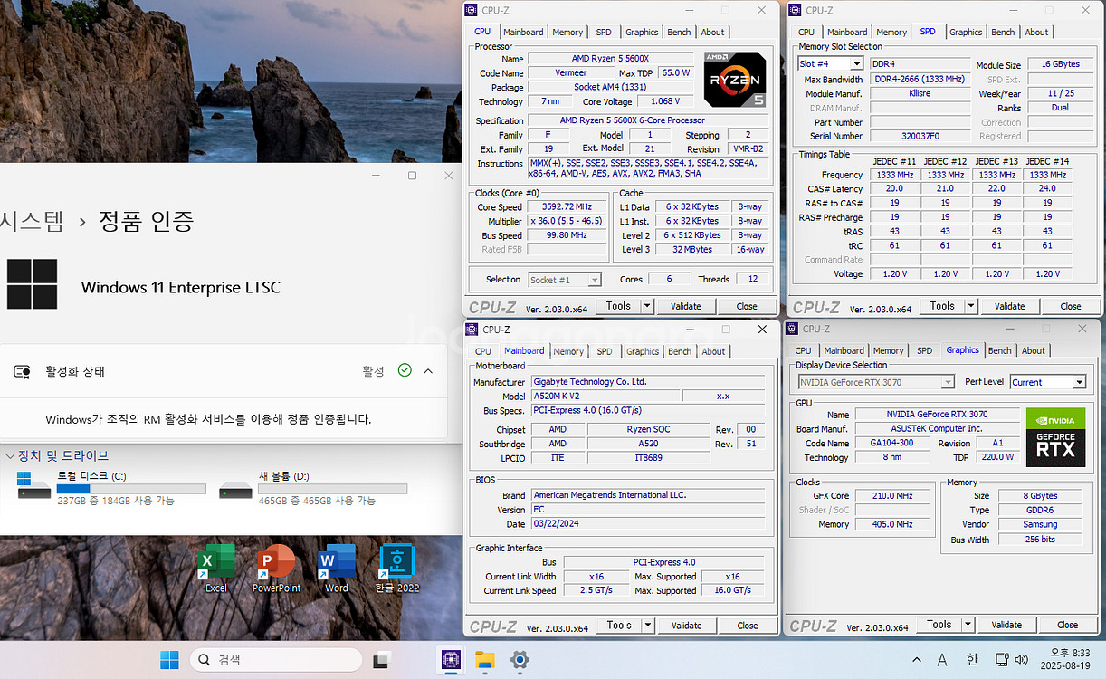Open the Tools dropdown arrow in the SPD window

tap(971, 306)
